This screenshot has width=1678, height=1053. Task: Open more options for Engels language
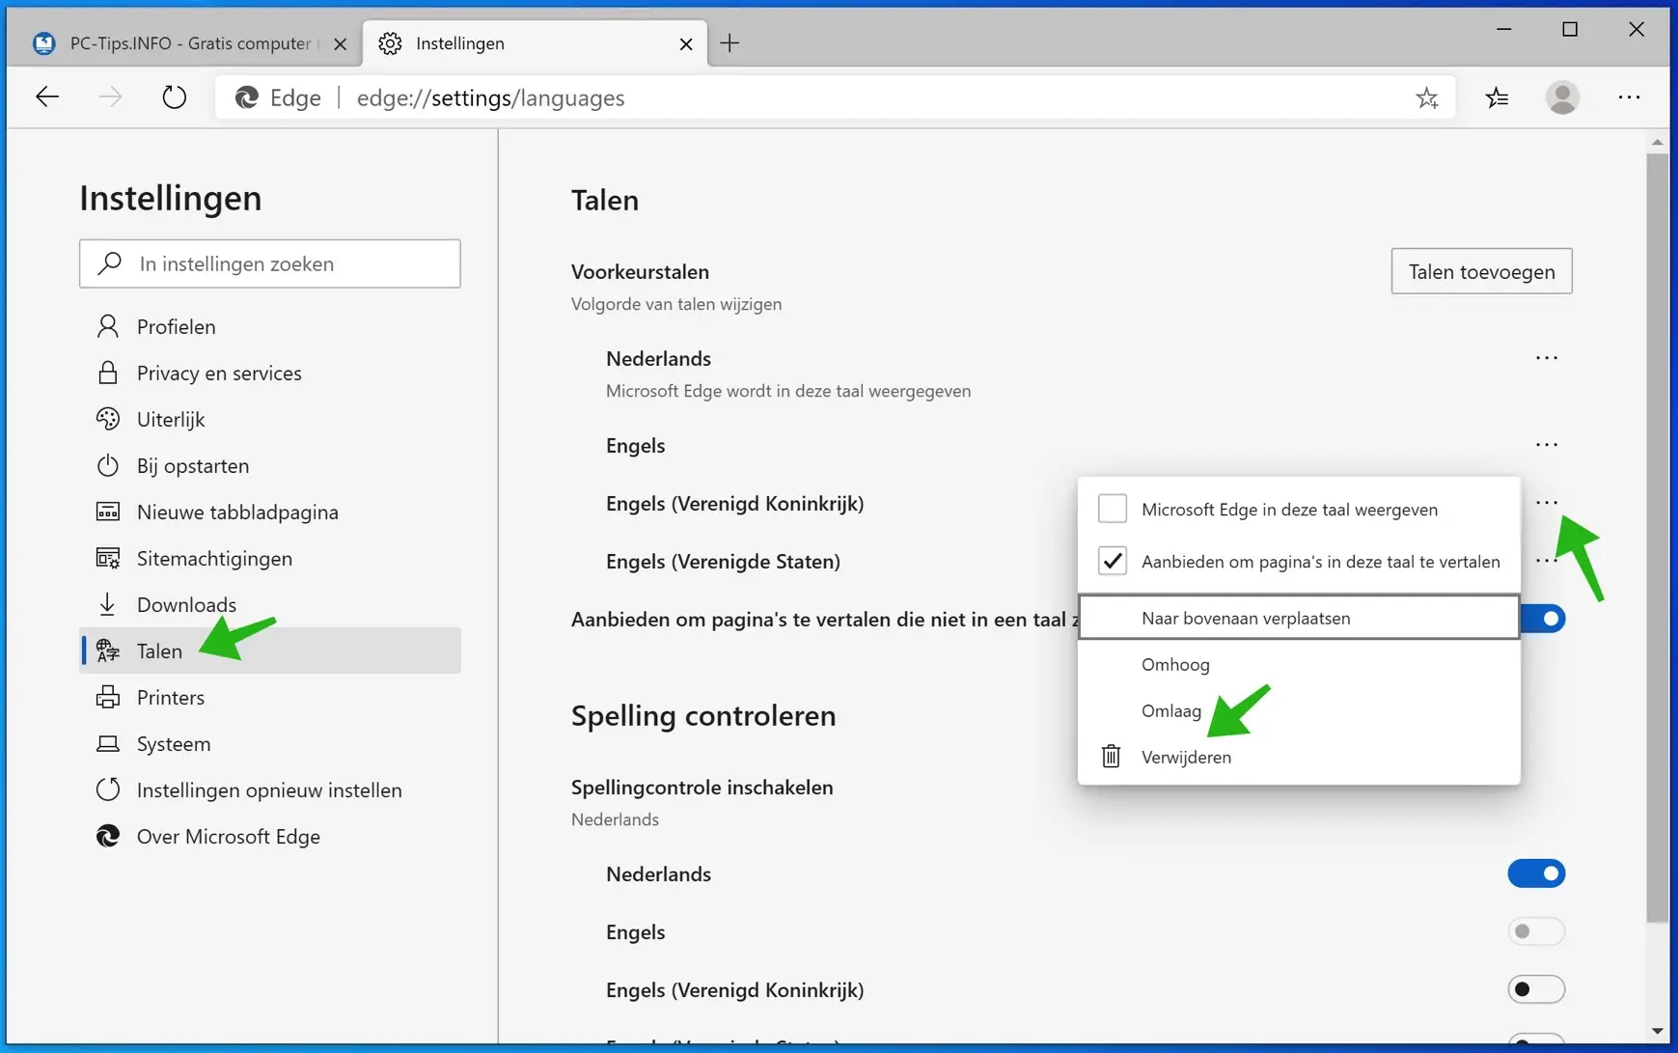(x=1546, y=445)
